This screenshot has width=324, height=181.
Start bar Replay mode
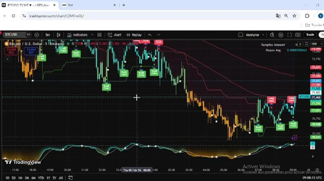[134, 35]
